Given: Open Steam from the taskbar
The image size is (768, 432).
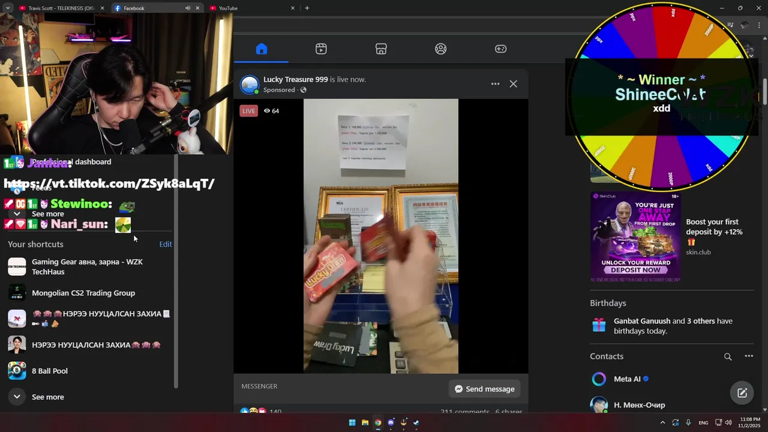Looking at the screenshot, I should pos(416,422).
